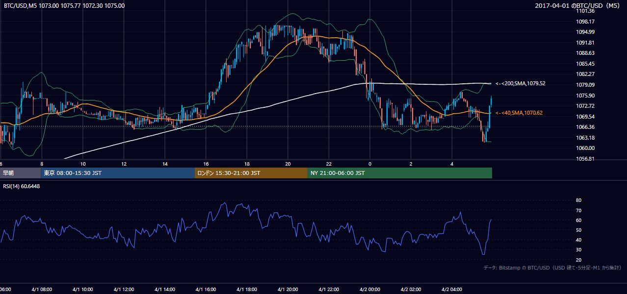The image size is (627, 294).
Task: Select the 東京 08:00-15:30 JST session bar
Action: pyautogui.click(x=118, y=173)
